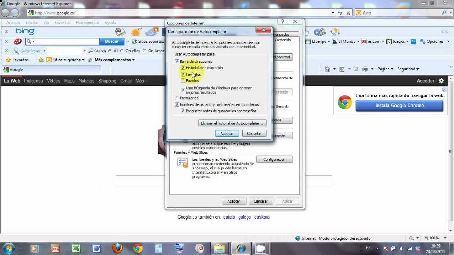Image resolution: width=454 pixels, height=255 pixels.
Task: Toggle Preguntar antes de guardar contraseñas
Action: click(183, 111)
